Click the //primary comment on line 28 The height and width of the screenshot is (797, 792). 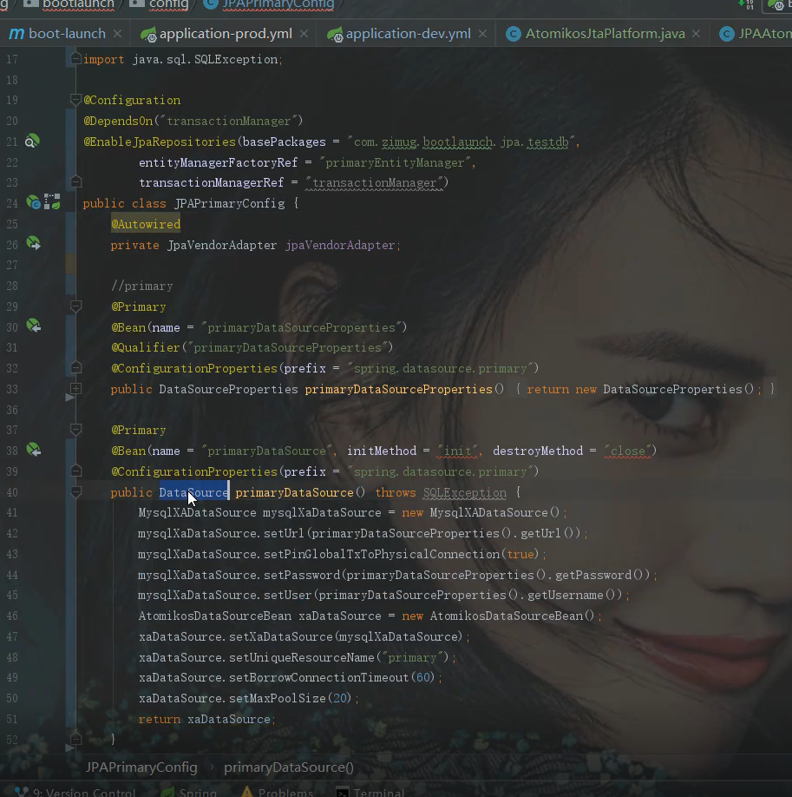pyautogui.click(x=142, y=287)
